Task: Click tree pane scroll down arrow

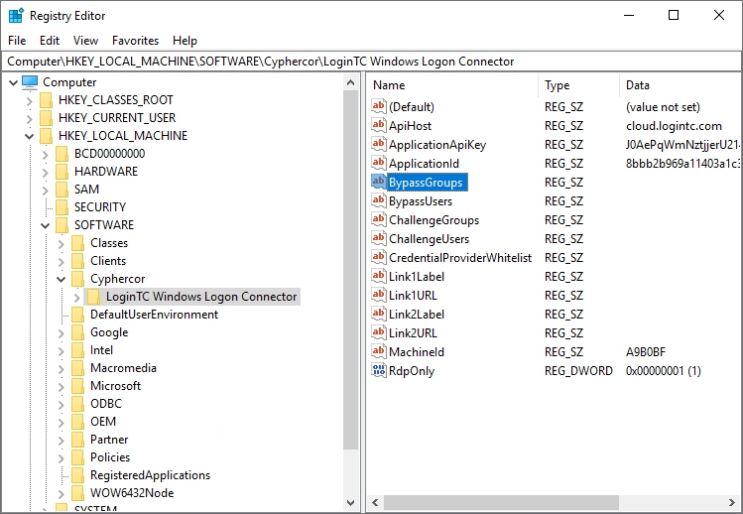Action: click(x=350, y=503)
